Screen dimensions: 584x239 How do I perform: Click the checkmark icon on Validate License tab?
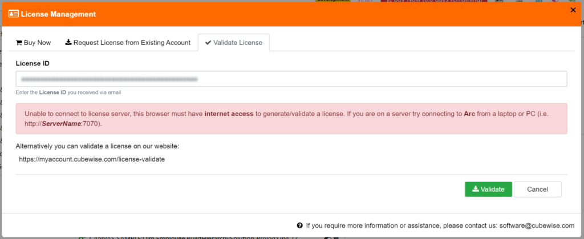point(208,43)
